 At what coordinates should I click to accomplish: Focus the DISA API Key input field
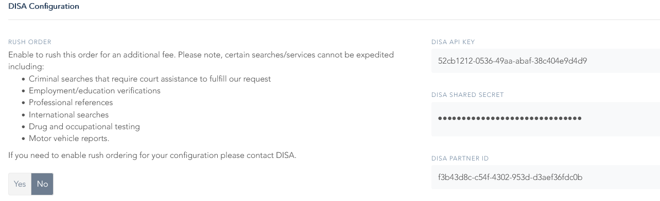click(546, 61)
